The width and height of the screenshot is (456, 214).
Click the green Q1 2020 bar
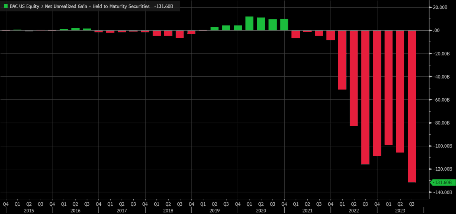249,24
